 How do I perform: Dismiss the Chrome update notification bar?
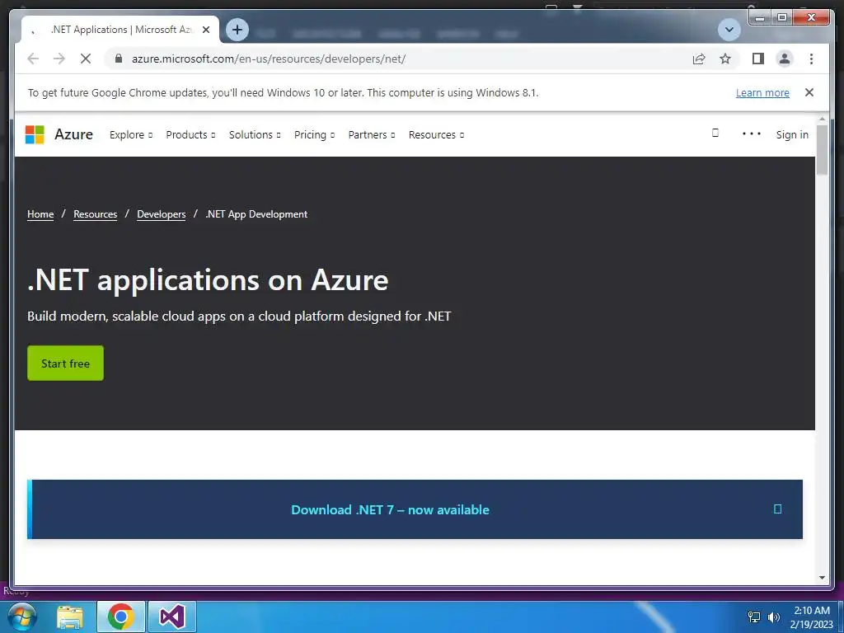(809, 92)
